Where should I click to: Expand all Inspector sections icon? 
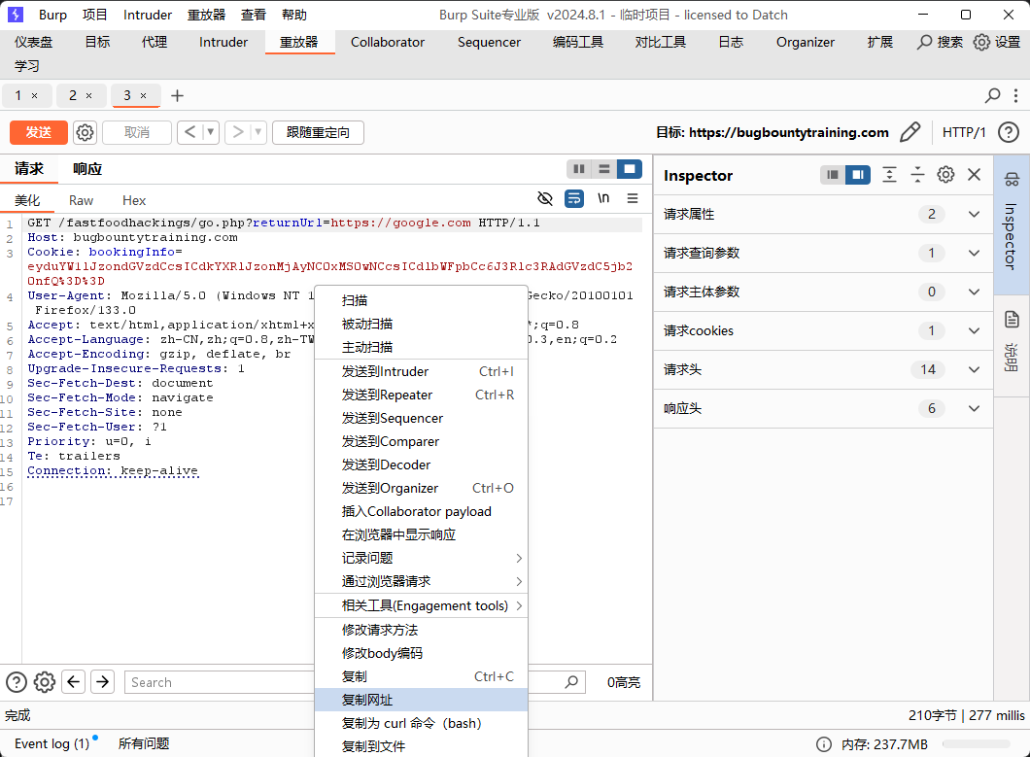889,175
